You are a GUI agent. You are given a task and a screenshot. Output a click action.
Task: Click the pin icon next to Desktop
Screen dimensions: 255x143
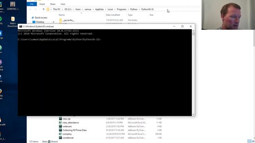(x=53, y=22)
